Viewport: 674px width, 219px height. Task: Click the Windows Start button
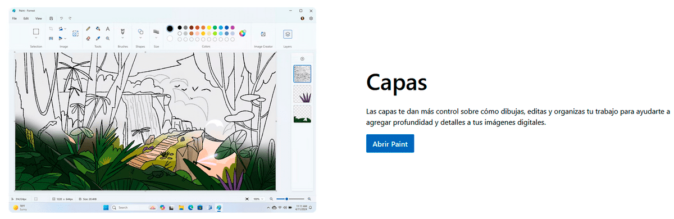click(x=106, y=208)
